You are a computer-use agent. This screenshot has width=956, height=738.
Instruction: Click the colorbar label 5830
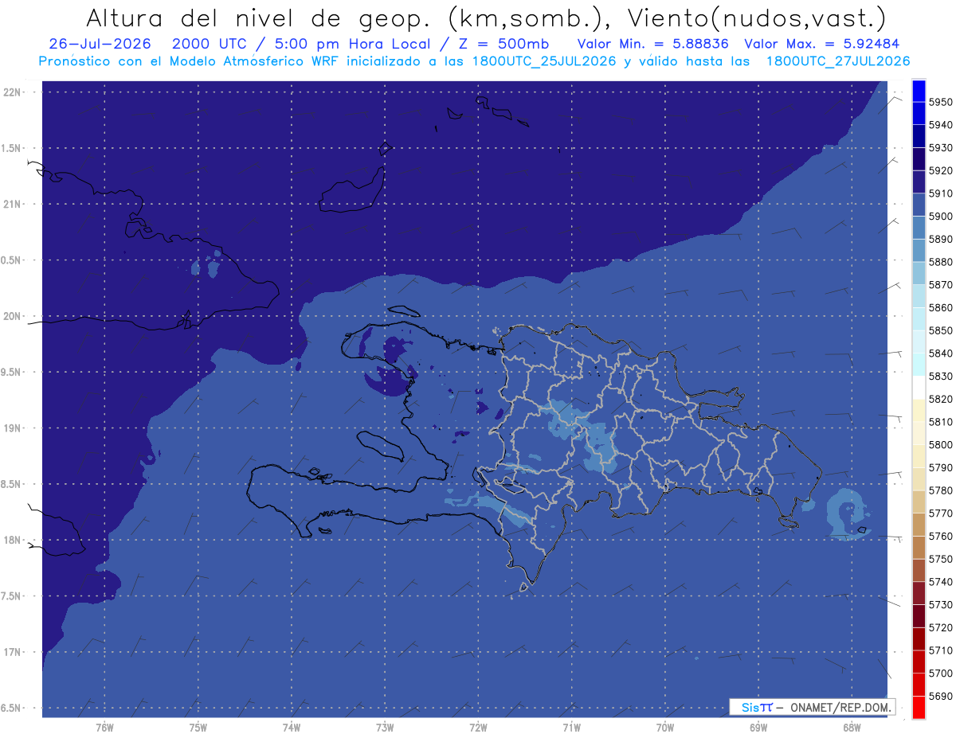point(941,376)
